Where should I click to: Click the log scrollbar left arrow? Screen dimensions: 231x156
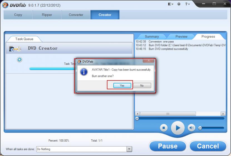tap(137, 114)
